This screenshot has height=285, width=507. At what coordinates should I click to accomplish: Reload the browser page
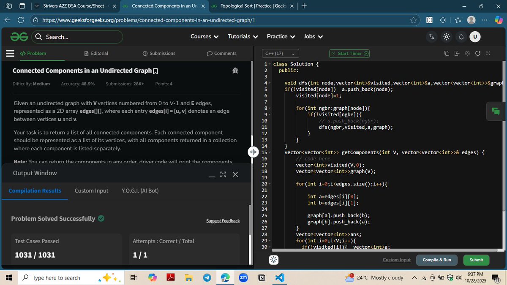click(x=20, y=20)
